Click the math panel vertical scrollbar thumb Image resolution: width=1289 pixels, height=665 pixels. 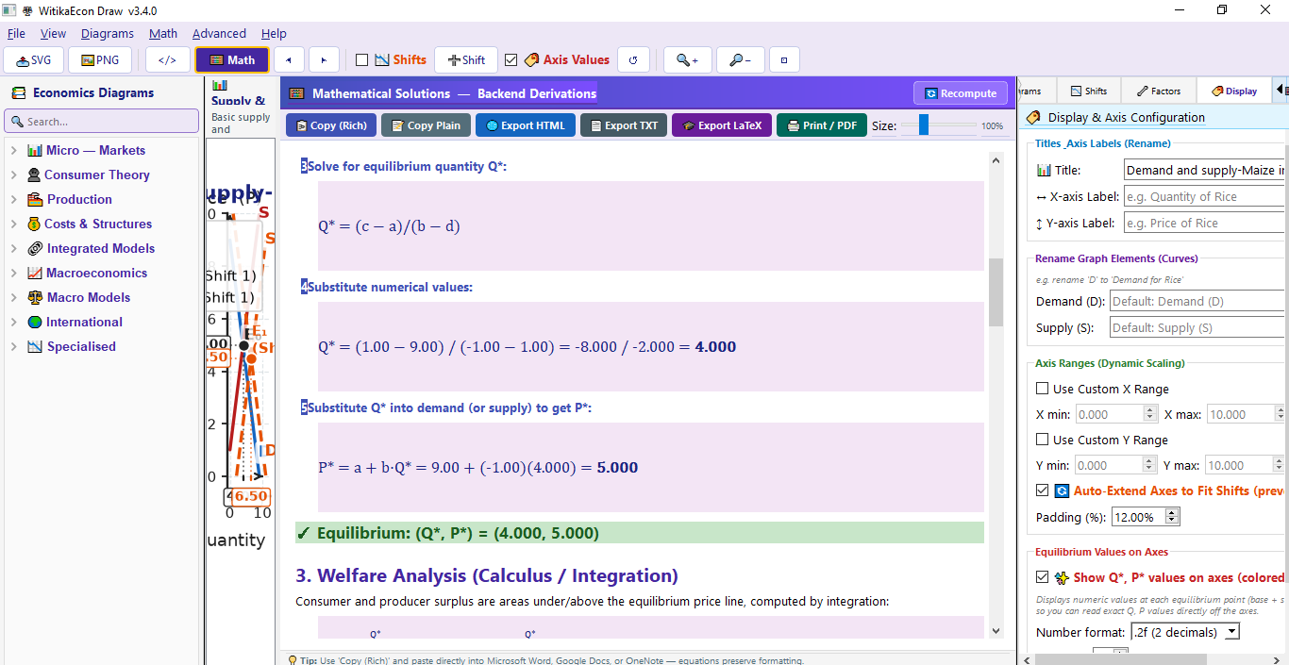996,292
